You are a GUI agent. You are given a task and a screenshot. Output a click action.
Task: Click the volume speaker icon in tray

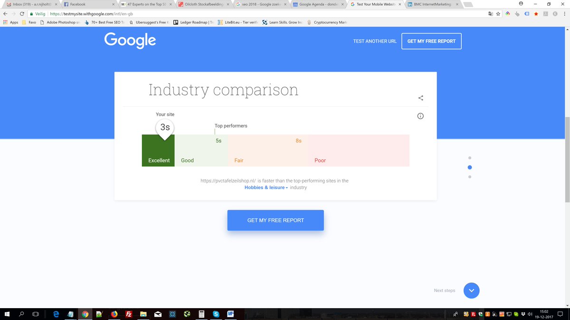point(529,314)
